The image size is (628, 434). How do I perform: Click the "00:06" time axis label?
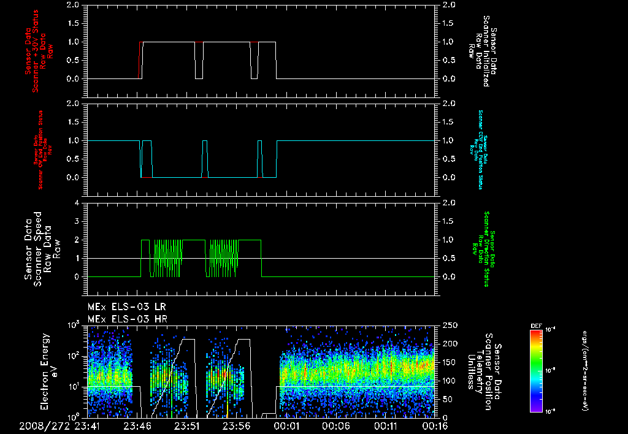336,426
